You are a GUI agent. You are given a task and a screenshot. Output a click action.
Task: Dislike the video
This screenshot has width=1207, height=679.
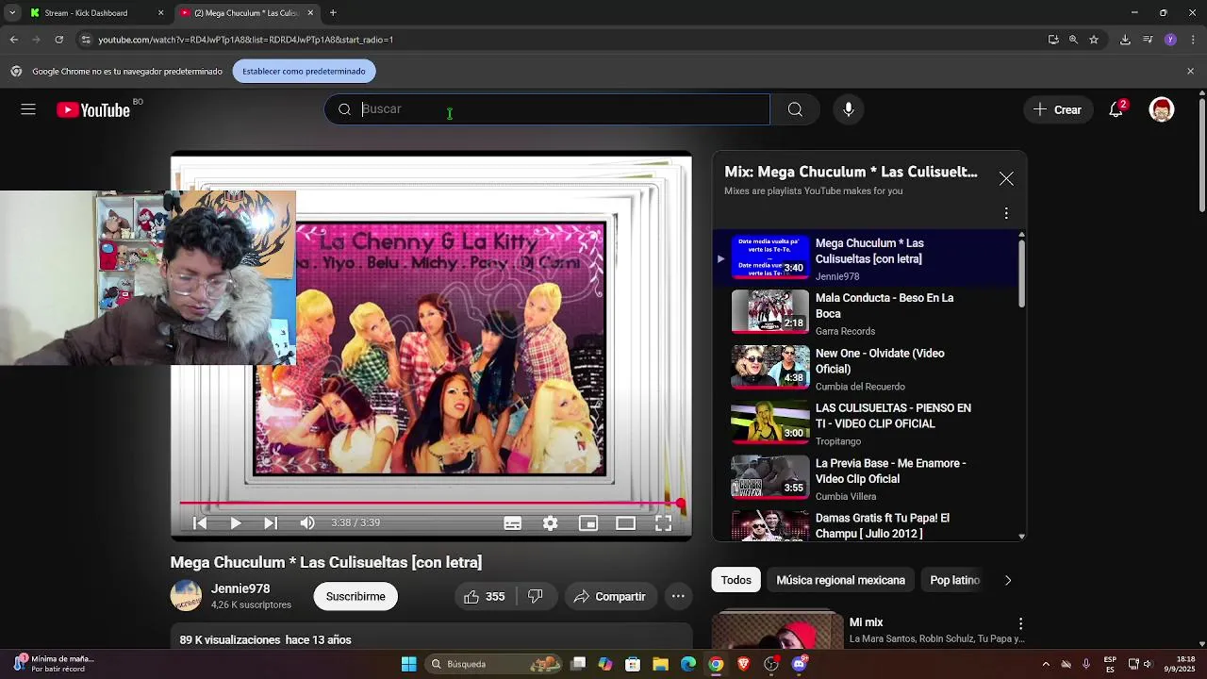tap(536, 596)
